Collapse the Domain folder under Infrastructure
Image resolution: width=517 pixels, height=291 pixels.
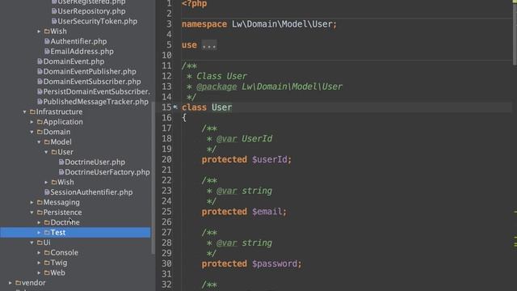click(32, 132)
